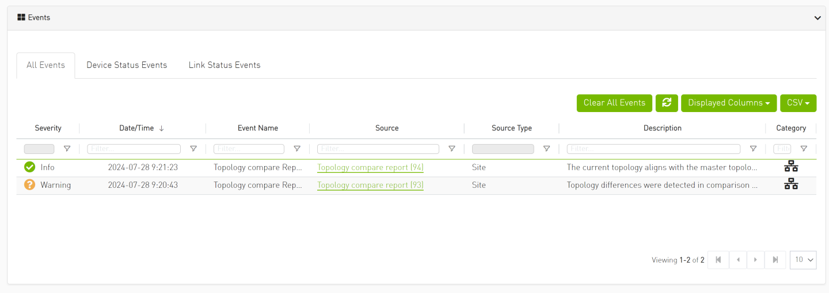Open the CSV export dropdown

click(x=798, y=103)
